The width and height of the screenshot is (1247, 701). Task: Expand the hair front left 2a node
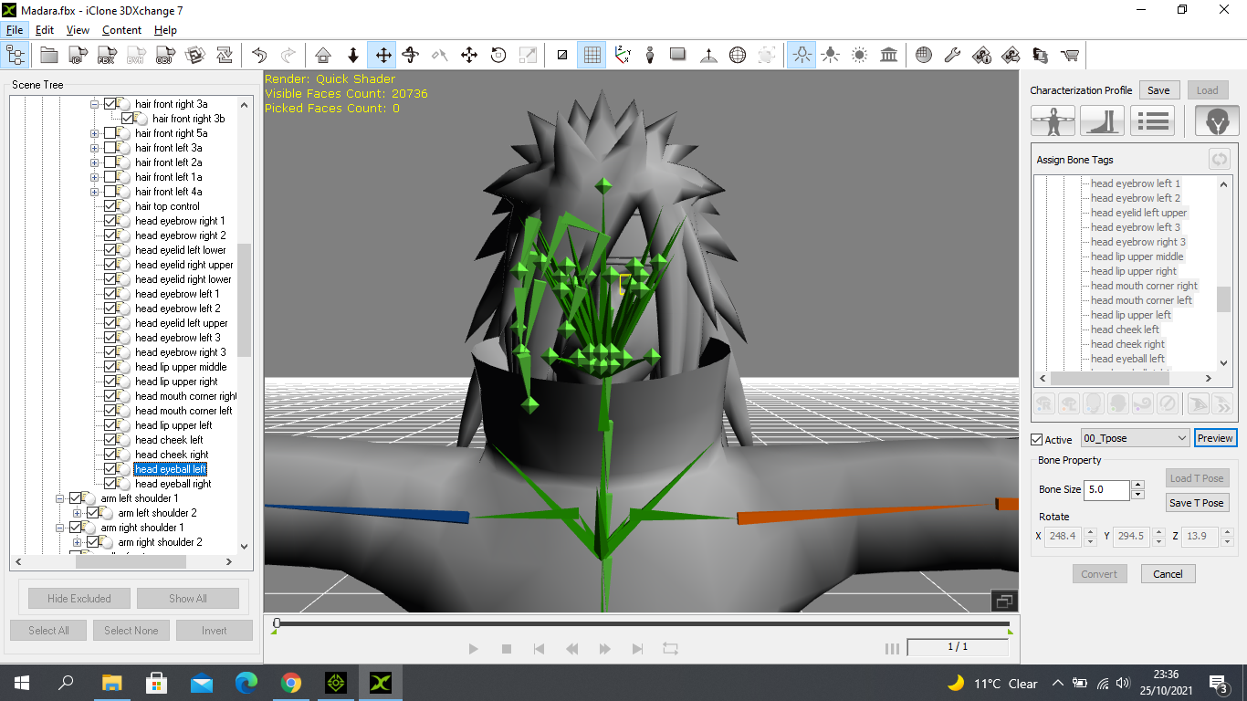click(94, 162)
